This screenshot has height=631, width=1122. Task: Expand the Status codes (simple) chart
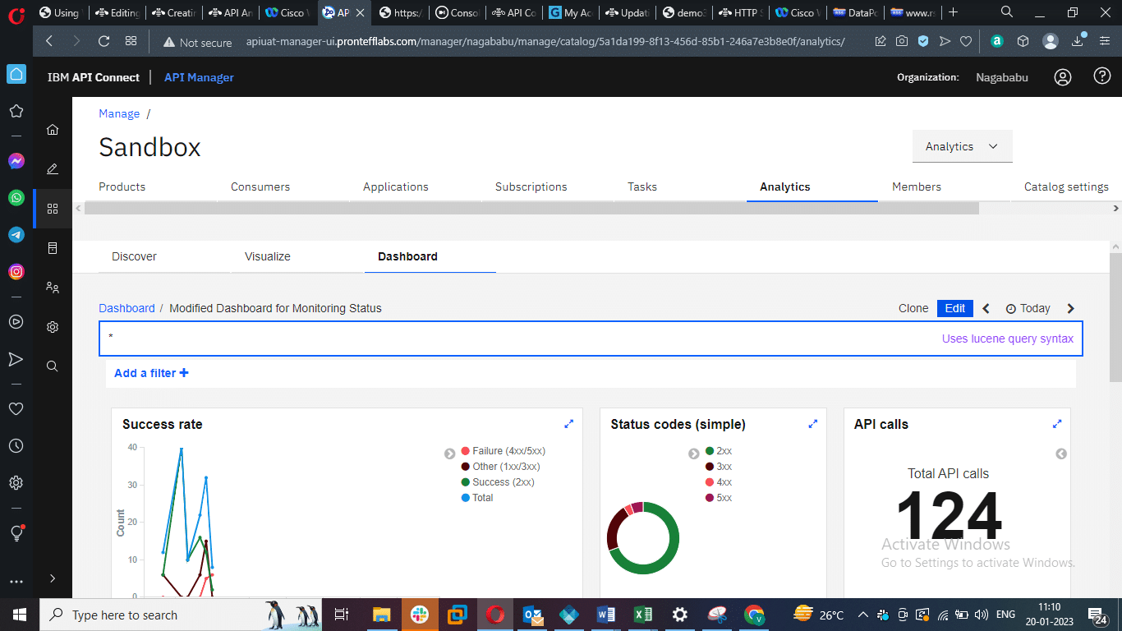(x=813, y=424)
